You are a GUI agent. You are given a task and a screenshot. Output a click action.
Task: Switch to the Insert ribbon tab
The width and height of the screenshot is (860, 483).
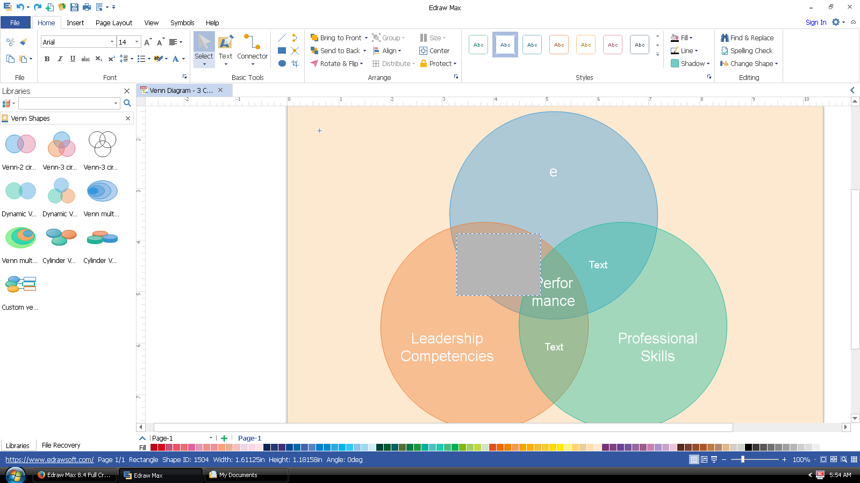click(75, 23)
